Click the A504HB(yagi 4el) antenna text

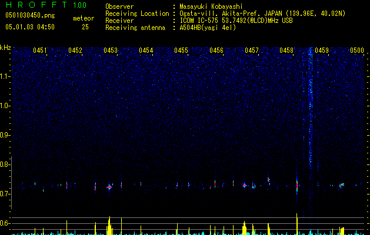pyautogui.click(x=208, y=28)
